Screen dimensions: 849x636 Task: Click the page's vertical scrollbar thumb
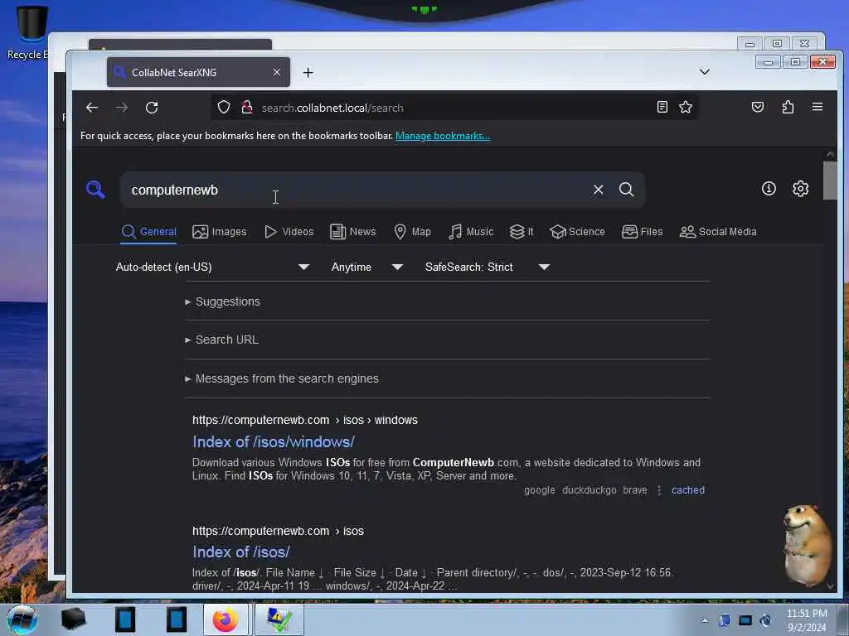pyautogui.click(x=830, y=181)
